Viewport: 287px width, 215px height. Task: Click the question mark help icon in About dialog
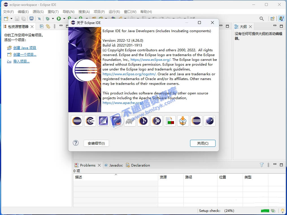coord(76,143)
